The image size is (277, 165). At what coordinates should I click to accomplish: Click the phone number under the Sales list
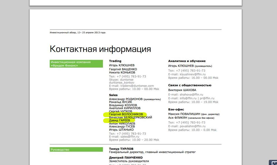click(131, 134)
